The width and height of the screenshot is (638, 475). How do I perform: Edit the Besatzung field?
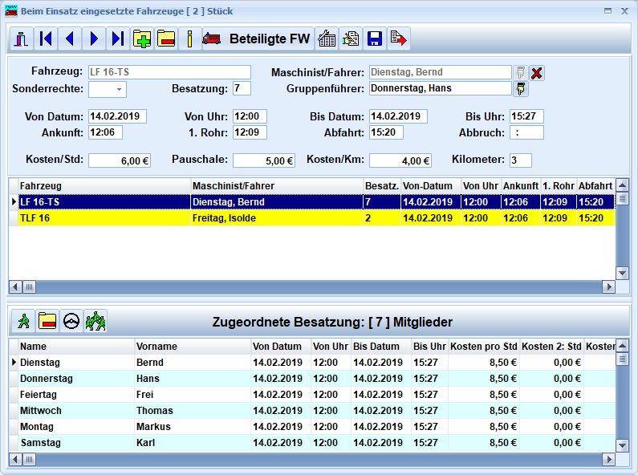(x=242, y=88)
